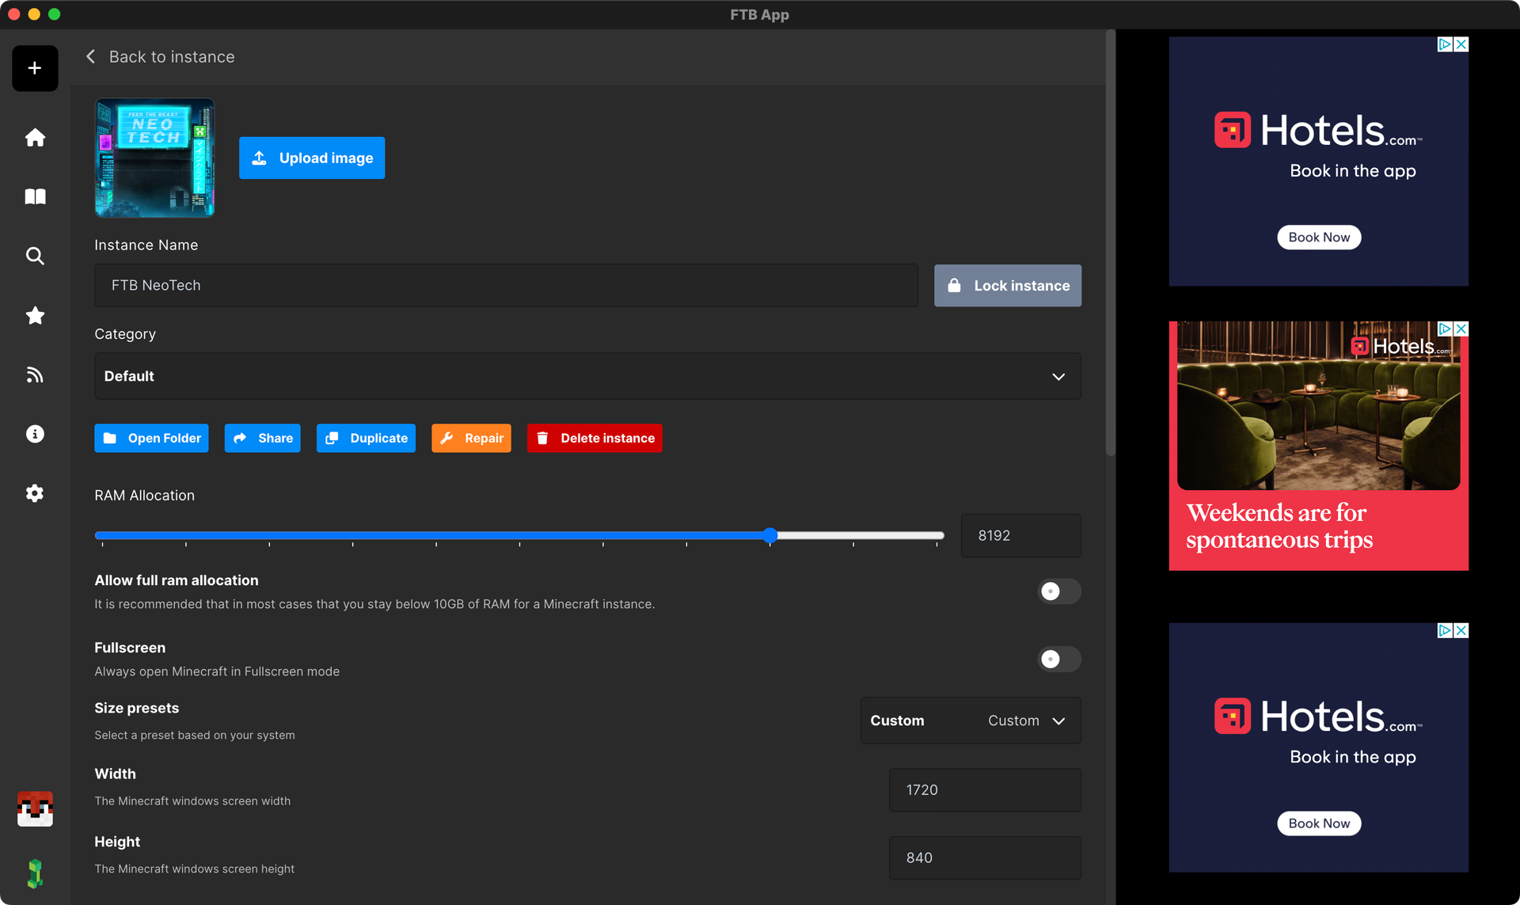Open the Size presets Custom dropdown
Screen dimensions: 1520x905
point(971,721)
